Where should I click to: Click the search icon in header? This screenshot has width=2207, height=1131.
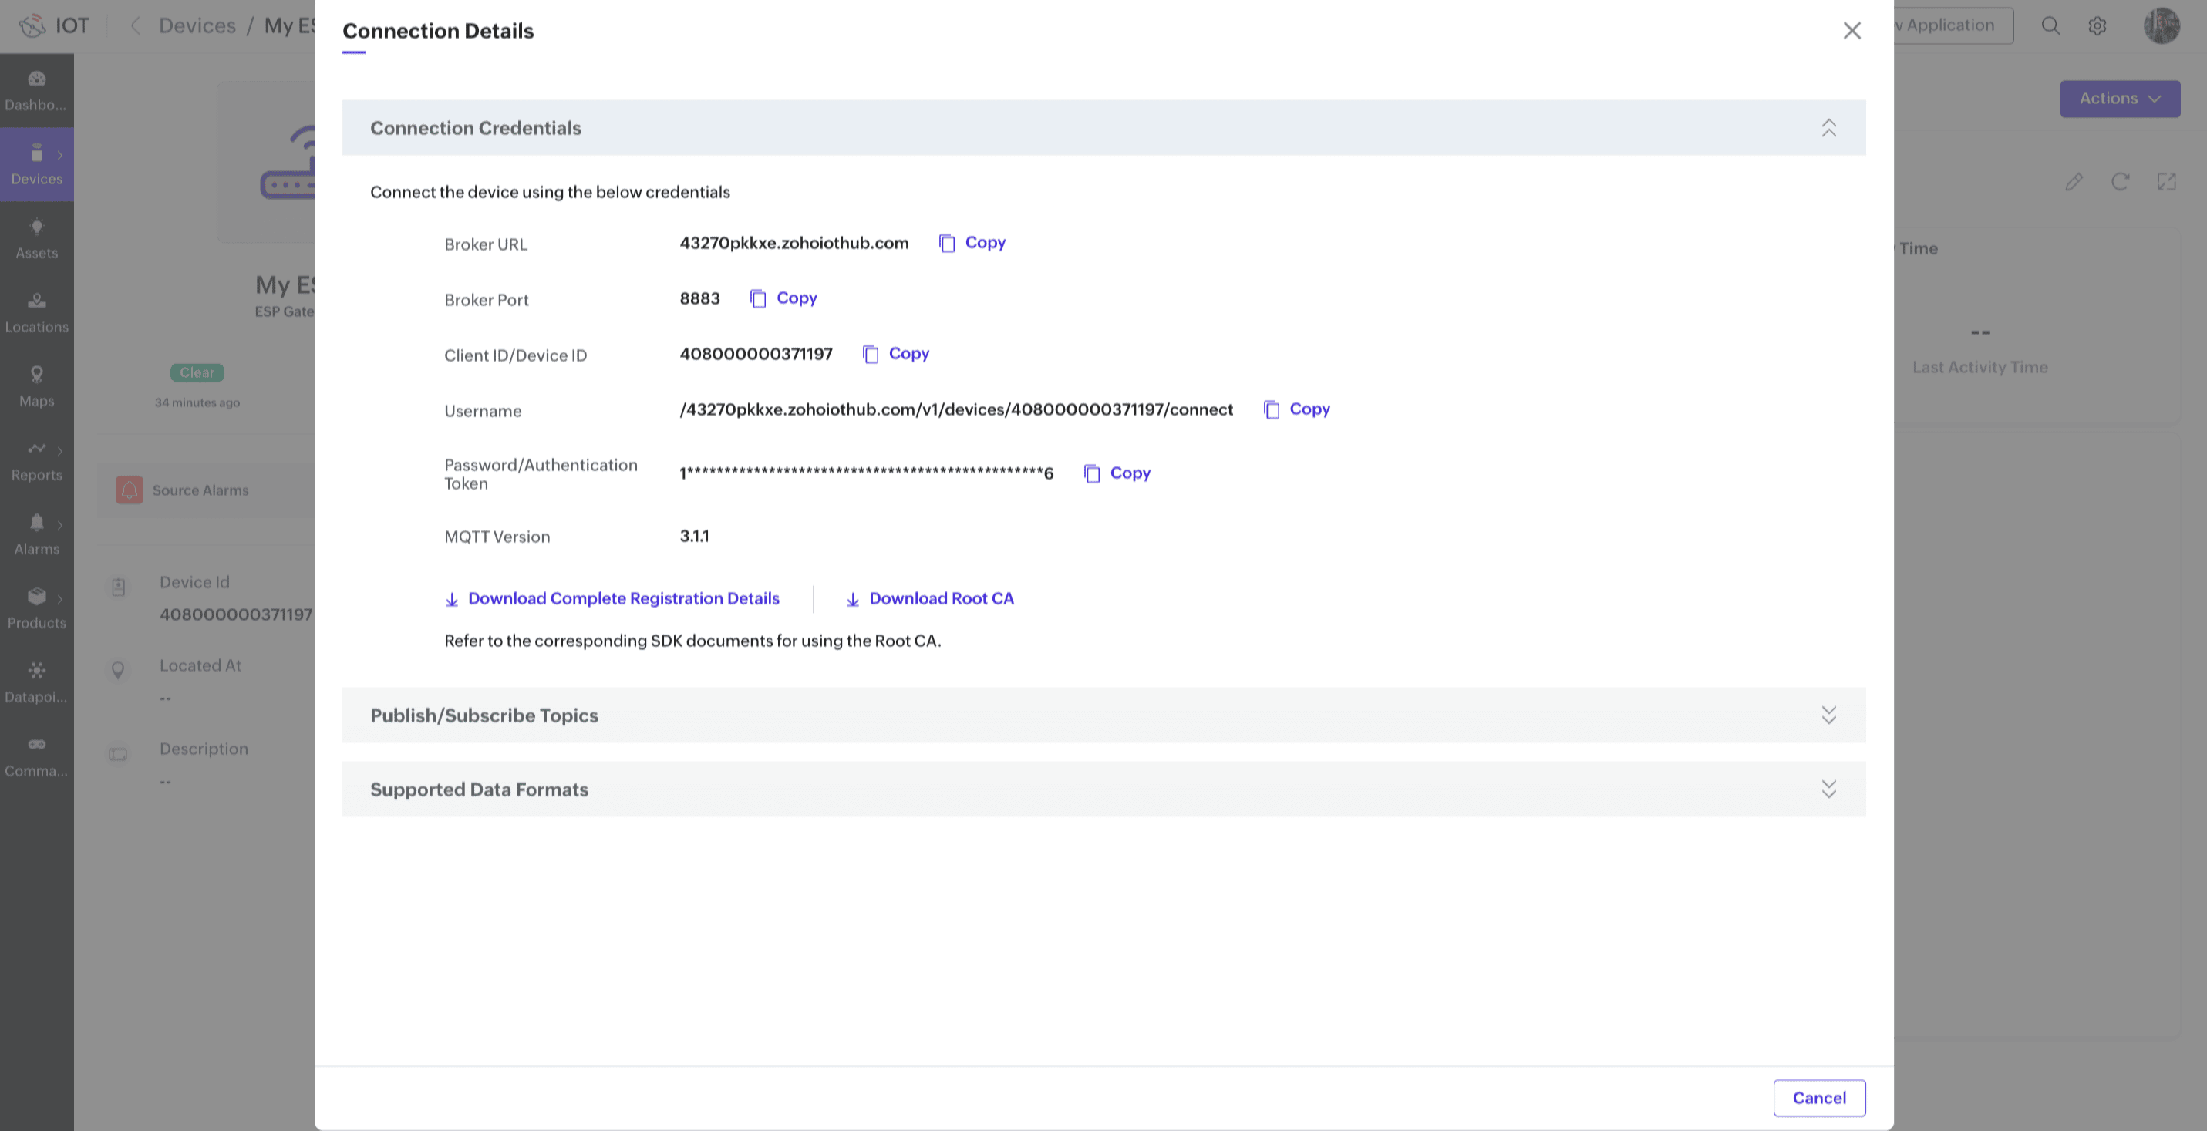tap(2050, 25)
